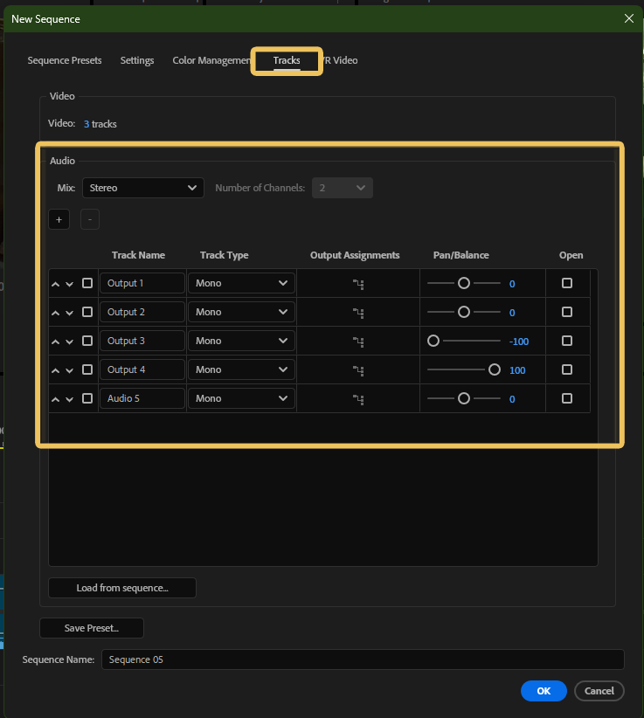
Task: Click Save Preset button
Action: (92, 628)
